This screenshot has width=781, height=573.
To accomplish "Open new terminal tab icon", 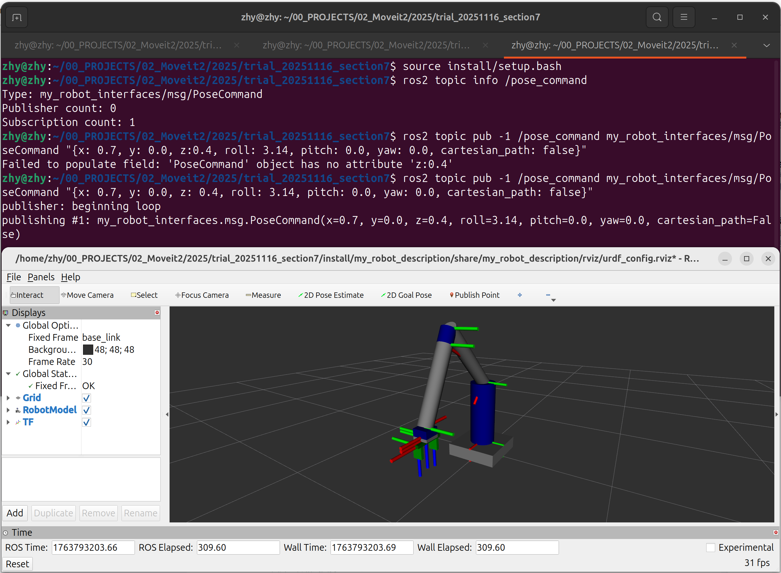I will click(16, 17).
